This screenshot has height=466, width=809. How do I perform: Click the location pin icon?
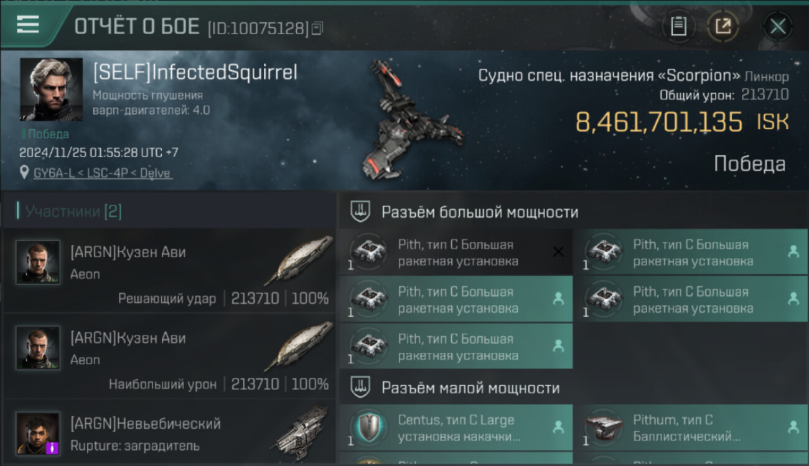click(x=24, y=173)
